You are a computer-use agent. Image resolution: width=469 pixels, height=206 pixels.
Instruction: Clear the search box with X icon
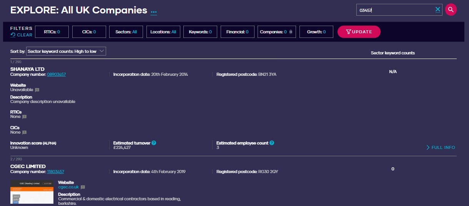(x=438, y=10)
